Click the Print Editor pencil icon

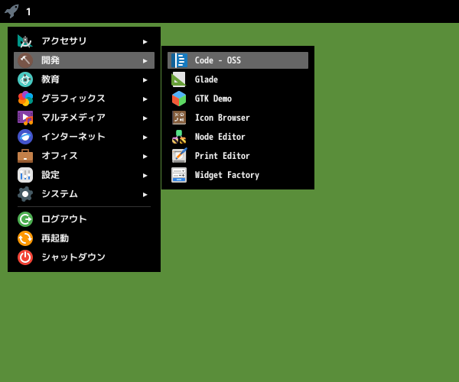tap(179, 156)
